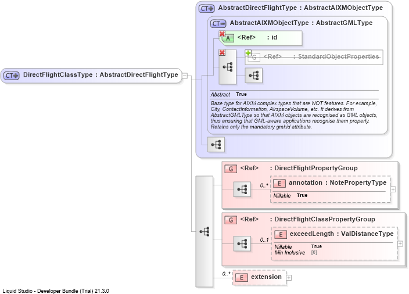
Task: Select the tall sequence compositor in AbstractAIXMObjectType
Action: [x=228, y=67]
